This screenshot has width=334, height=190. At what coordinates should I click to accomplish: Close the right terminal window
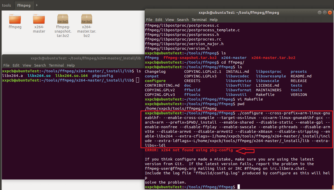(x=330, y=13)
